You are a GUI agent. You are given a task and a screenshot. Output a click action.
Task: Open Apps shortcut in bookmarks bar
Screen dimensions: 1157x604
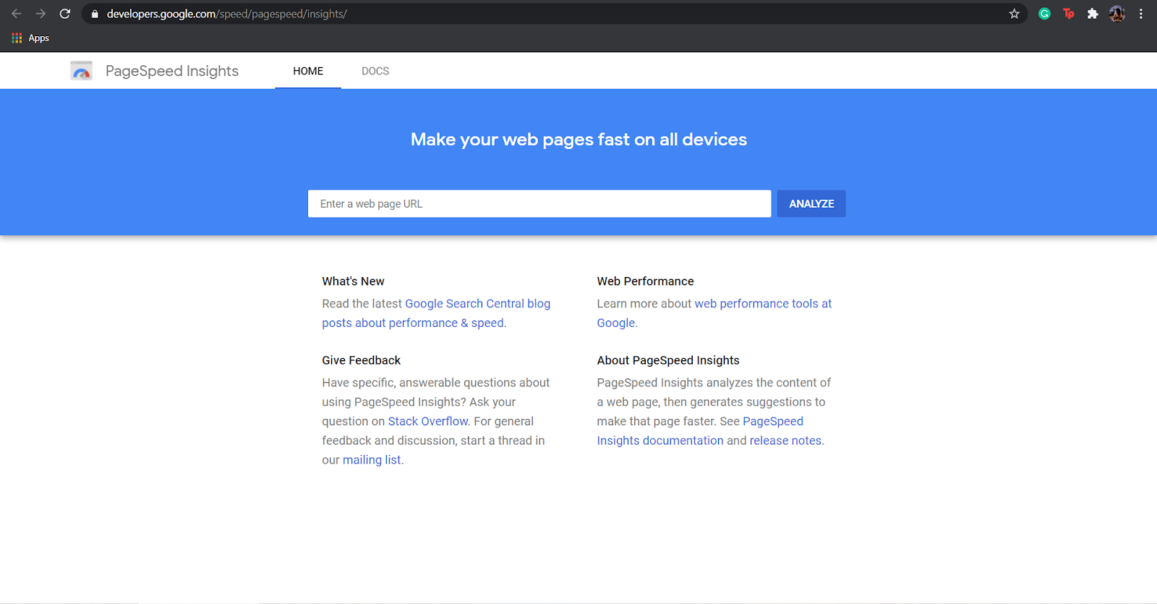30,38
